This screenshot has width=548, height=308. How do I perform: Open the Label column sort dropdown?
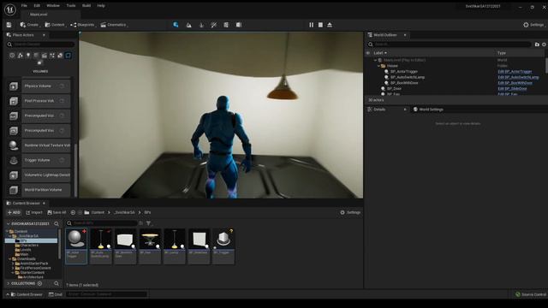[380, 53]
